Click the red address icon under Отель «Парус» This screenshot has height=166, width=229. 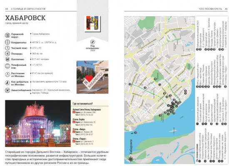point(74,141)
